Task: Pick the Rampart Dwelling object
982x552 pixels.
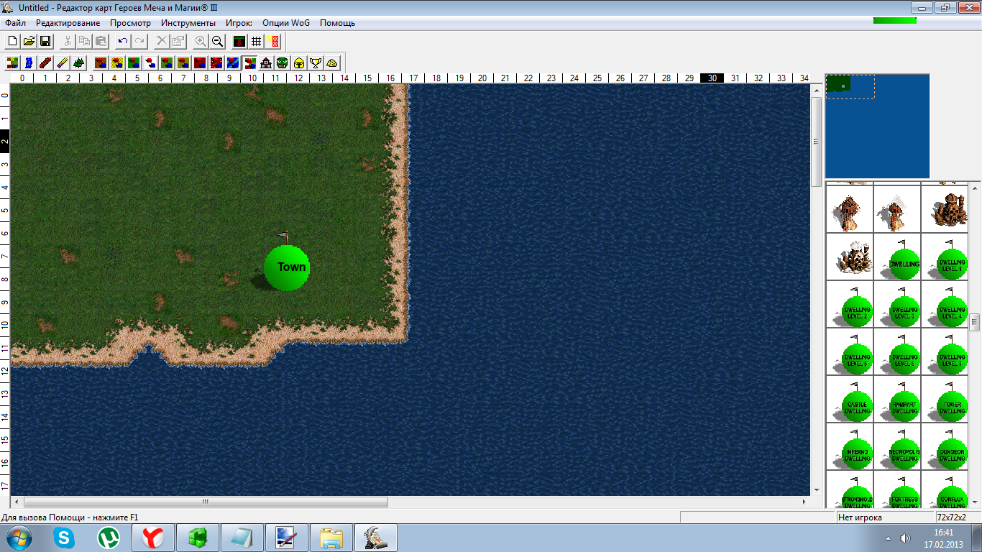Action: pyautogui.click(x=897, y=399)
